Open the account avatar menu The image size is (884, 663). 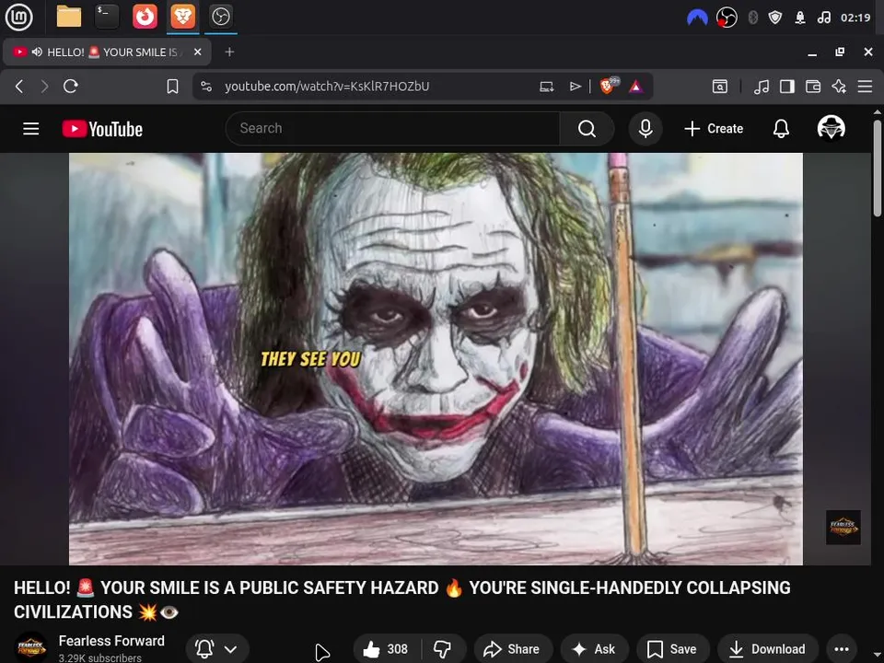pos(831,128)
